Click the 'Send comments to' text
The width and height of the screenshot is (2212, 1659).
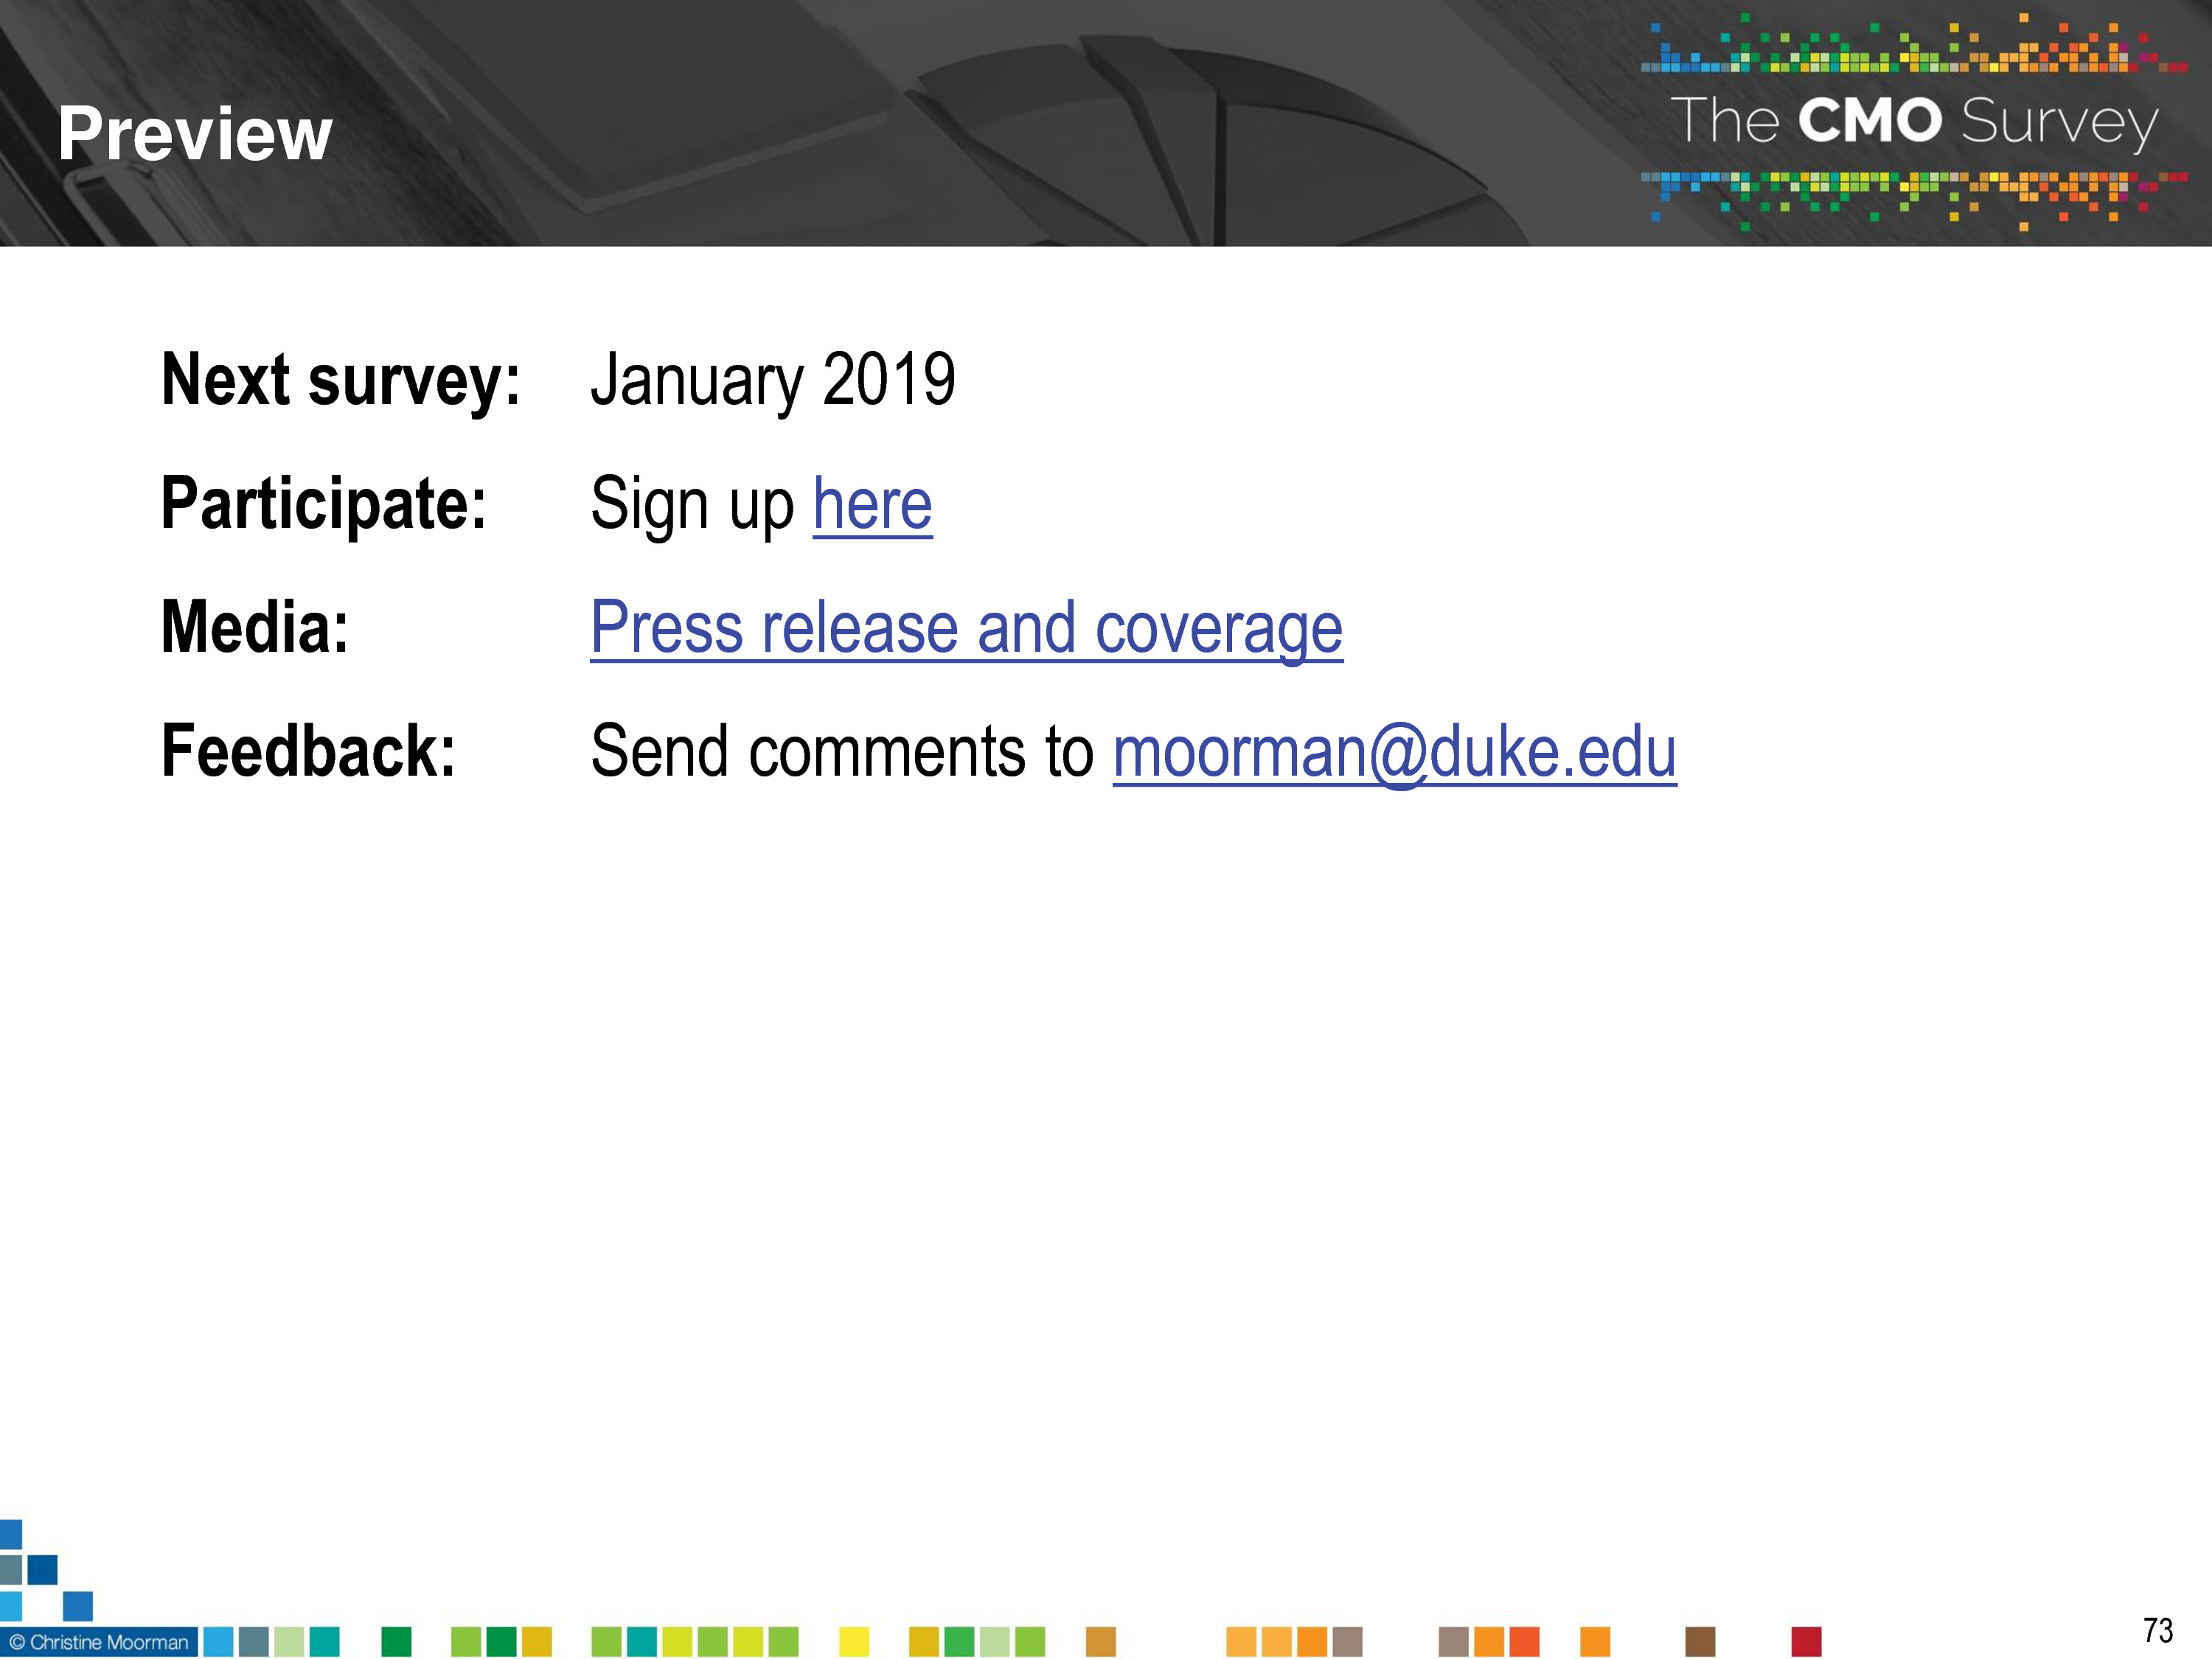pyautogui.click(x=842, y=752)
